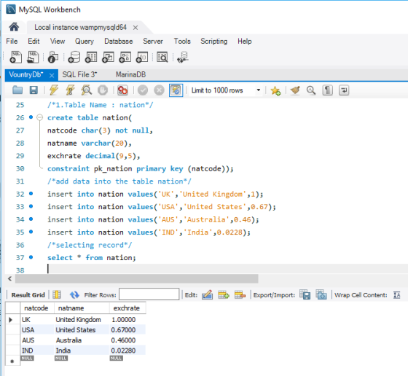Commit the transaction icon
The image size is (408, 376).
pos(143,90)
